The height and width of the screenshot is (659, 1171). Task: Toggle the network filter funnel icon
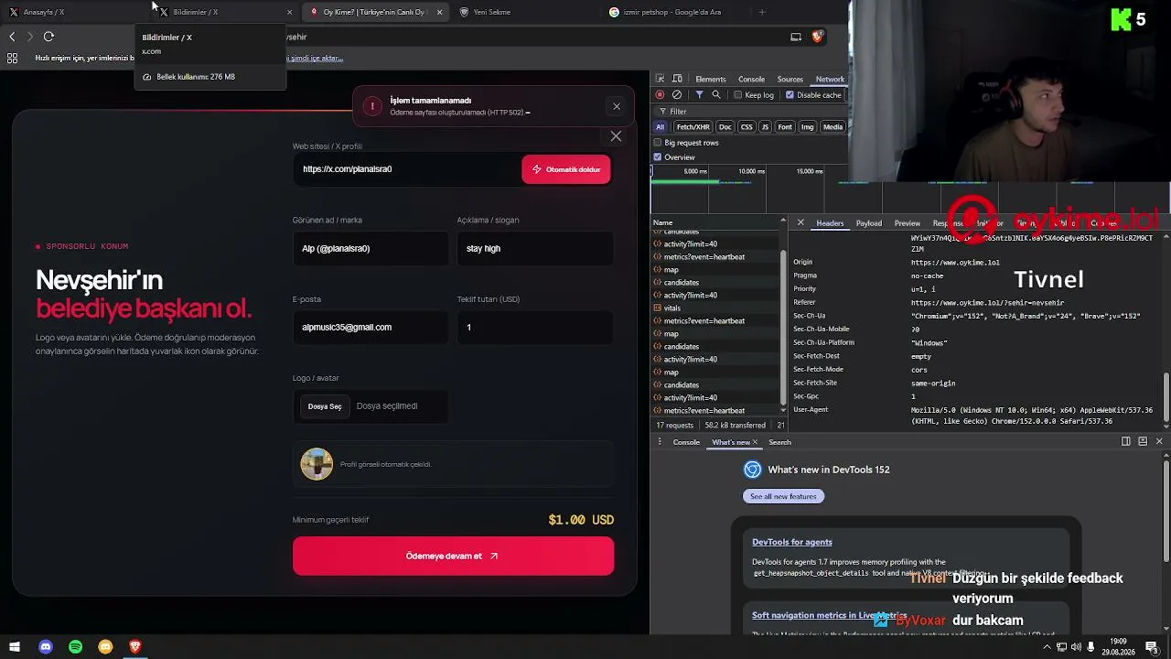click(x=699, y=95)
